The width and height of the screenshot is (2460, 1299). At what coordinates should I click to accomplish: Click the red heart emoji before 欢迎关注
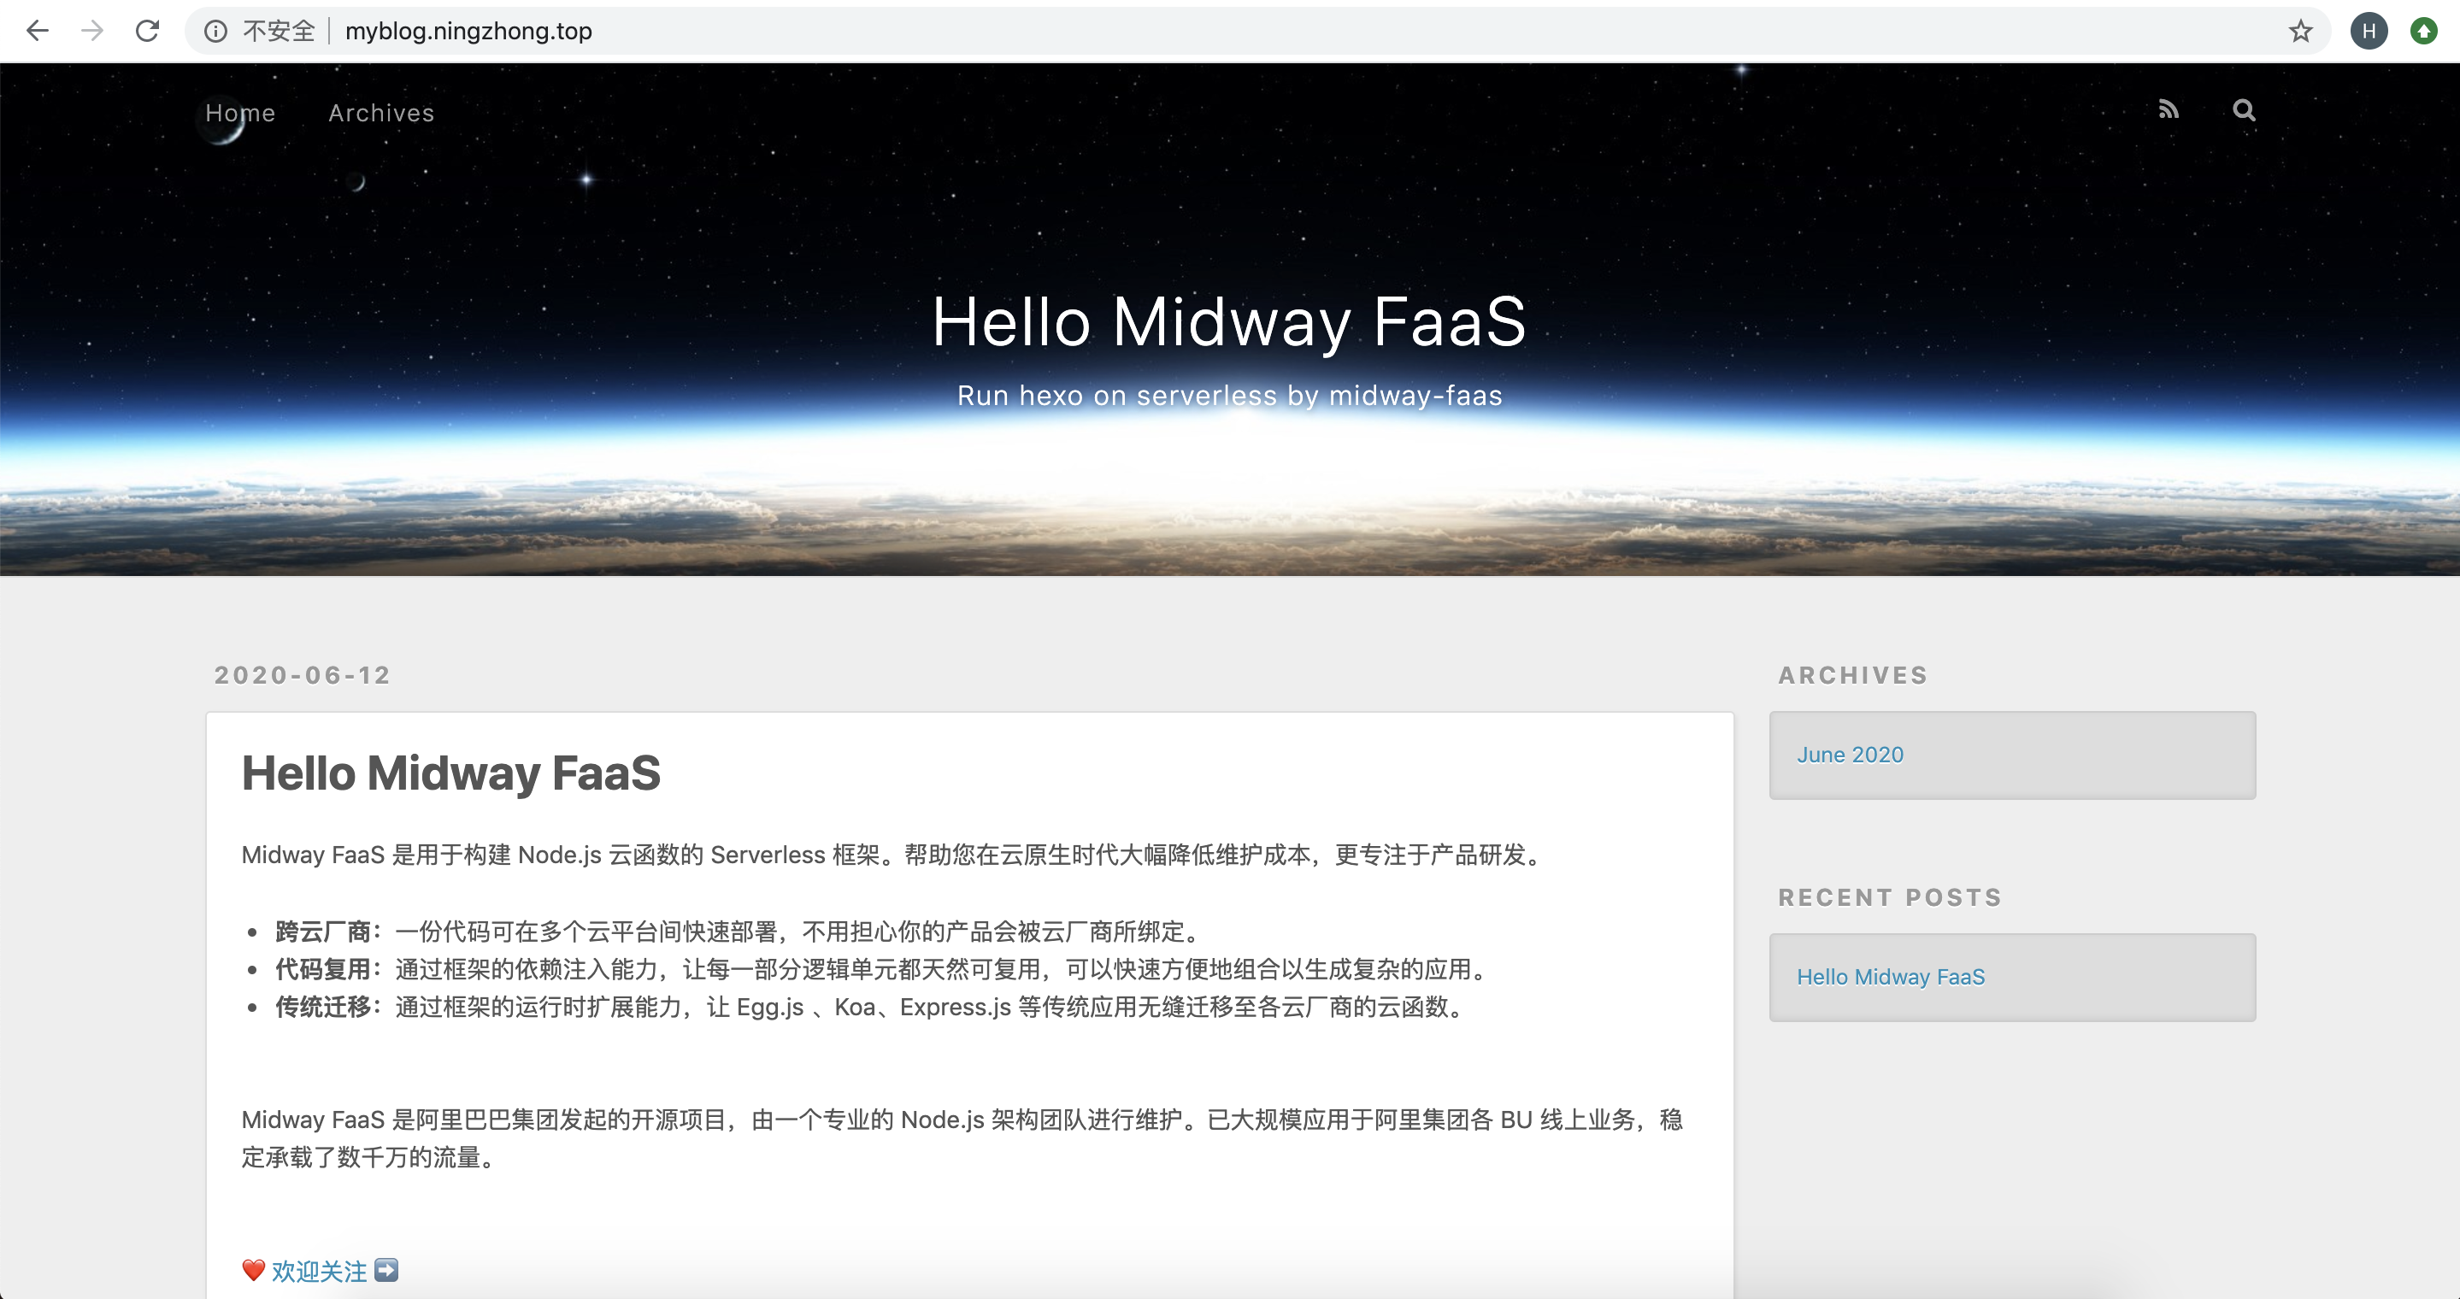coord(253,1270)
